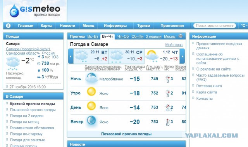
Task: Open the °C units dropdown
Action: [244, 26]
